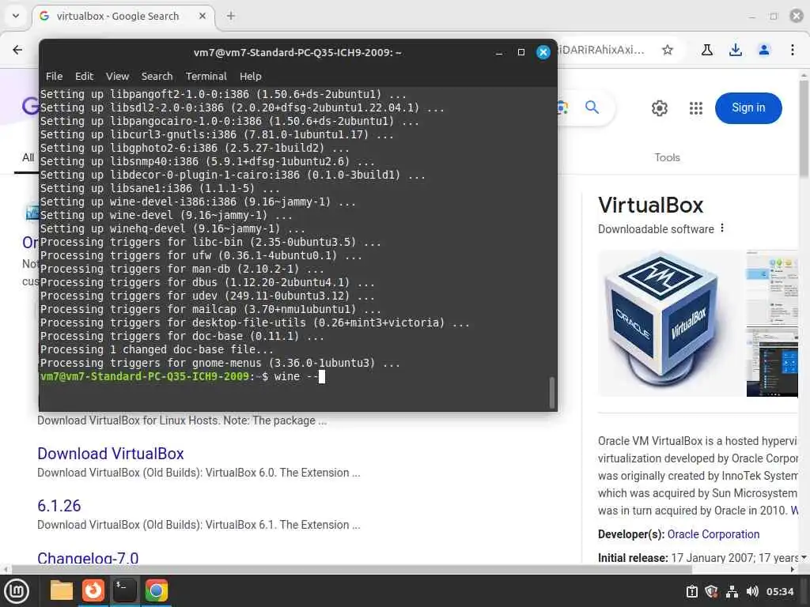
Task: Click the clock showing 05:34
Action: (779, 591)
